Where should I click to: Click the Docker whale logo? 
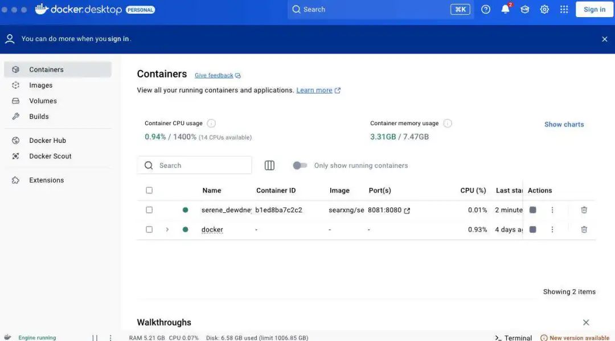point(42,9)
